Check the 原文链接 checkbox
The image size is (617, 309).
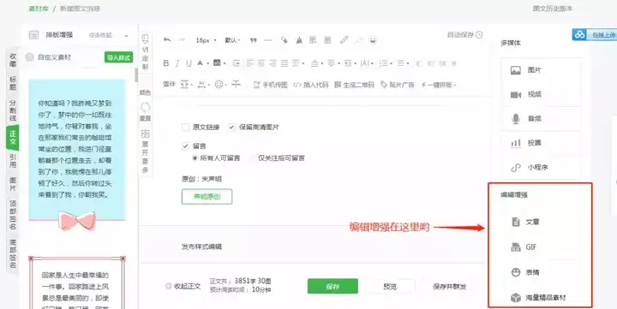click(x=185, y=128)
